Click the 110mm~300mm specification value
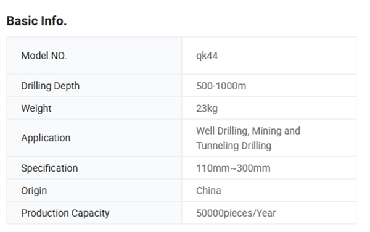The image size is (370, 232). tap(233, 168)
